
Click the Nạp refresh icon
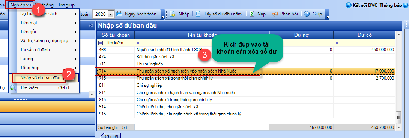point(252,14)
